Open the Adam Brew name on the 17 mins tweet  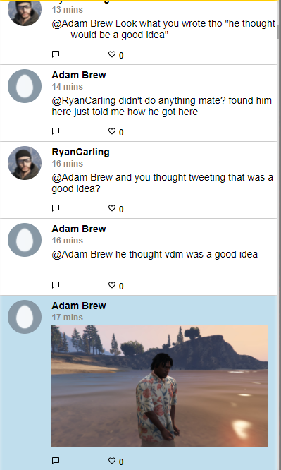point(79,306)
